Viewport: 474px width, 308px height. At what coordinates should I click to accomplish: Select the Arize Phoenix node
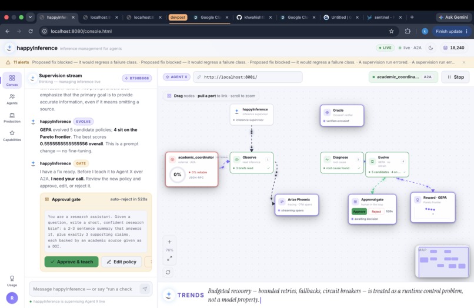point(297,205)
